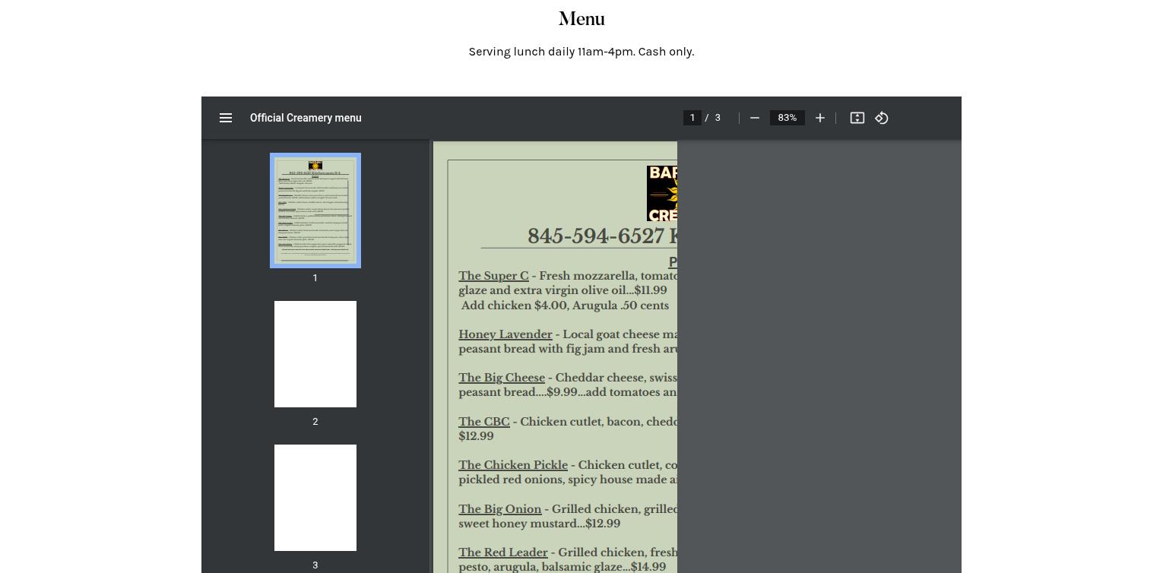Click the 'Honey Lavender' menu item
1163x573 pixels.
click(505, 334)
